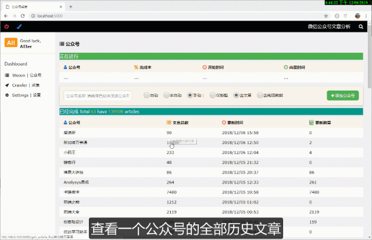Click article count 90
This screenshot has height=240, width=372.
coord(169,132)
